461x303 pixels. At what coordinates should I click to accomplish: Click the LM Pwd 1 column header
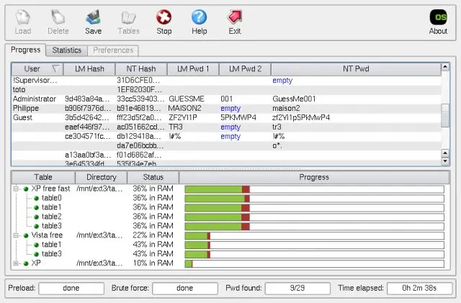(193, 69)
